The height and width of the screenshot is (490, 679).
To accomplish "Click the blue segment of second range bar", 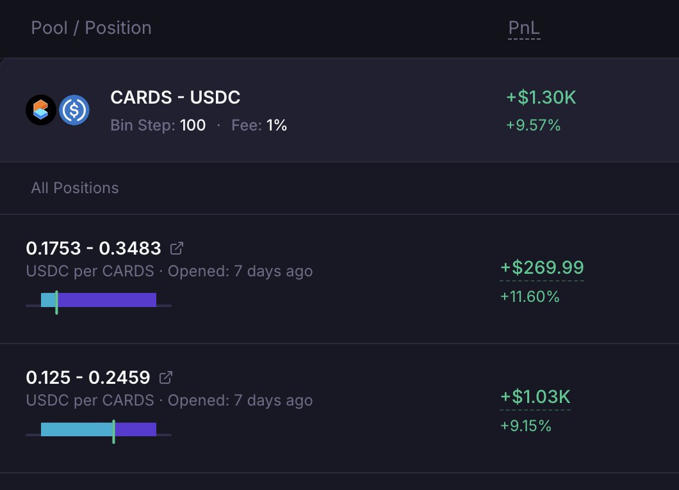I will (x=77, y=429).
